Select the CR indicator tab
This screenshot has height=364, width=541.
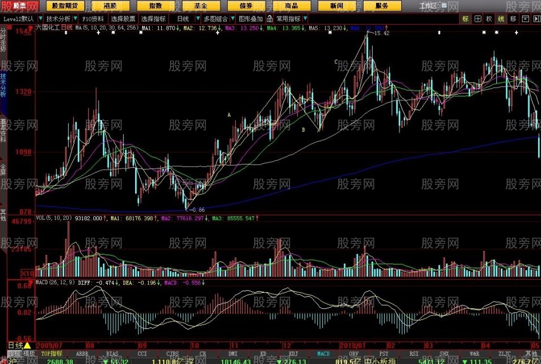[x=203, y=354]
